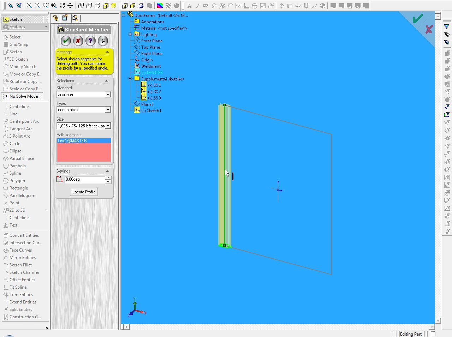Collapse the Settings section chevron

pyautogui.click(x=107, y=171)
